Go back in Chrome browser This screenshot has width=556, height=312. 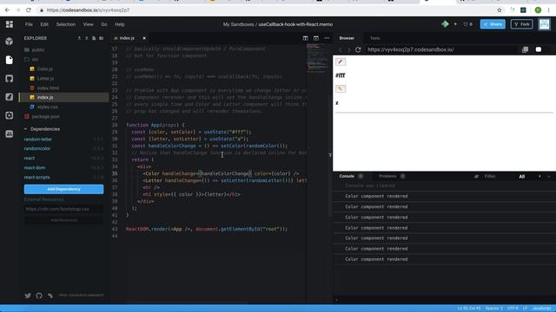[8, 10]
